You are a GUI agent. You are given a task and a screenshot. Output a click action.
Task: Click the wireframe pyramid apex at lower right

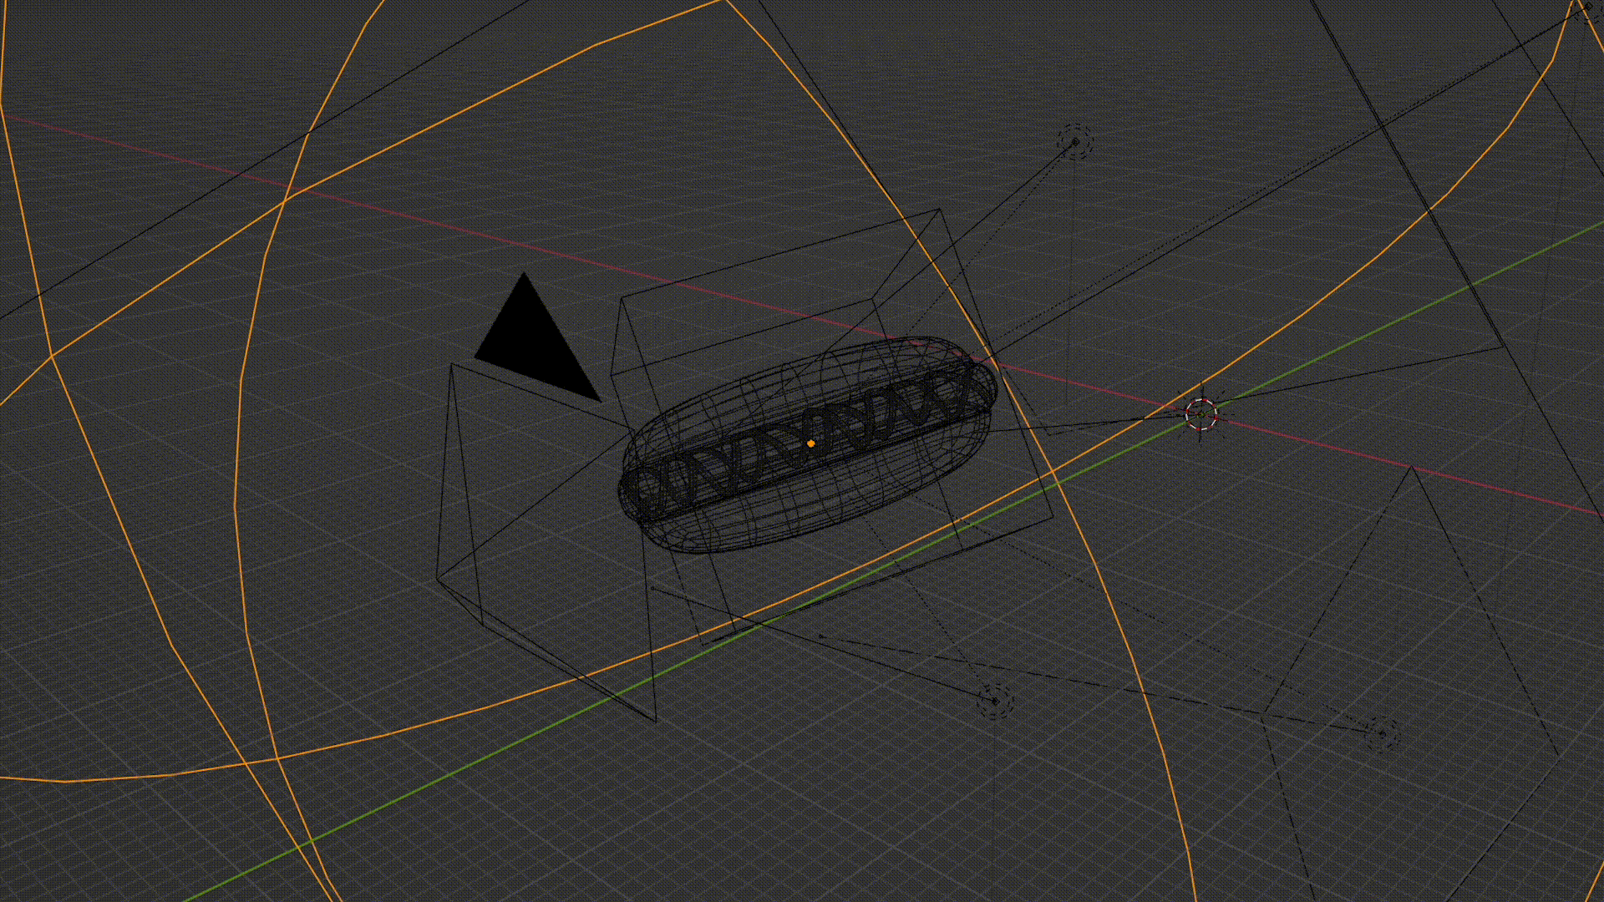click(x=1412, y=468)
